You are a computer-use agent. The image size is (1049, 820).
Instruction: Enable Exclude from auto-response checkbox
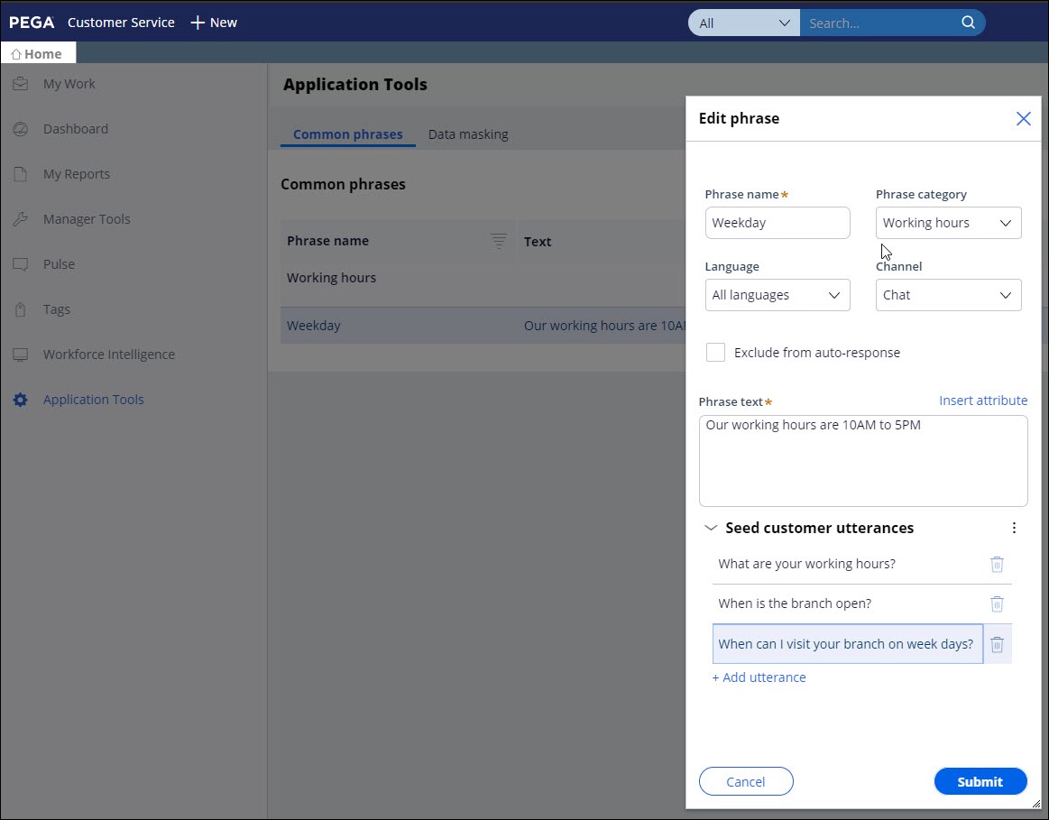715,353
